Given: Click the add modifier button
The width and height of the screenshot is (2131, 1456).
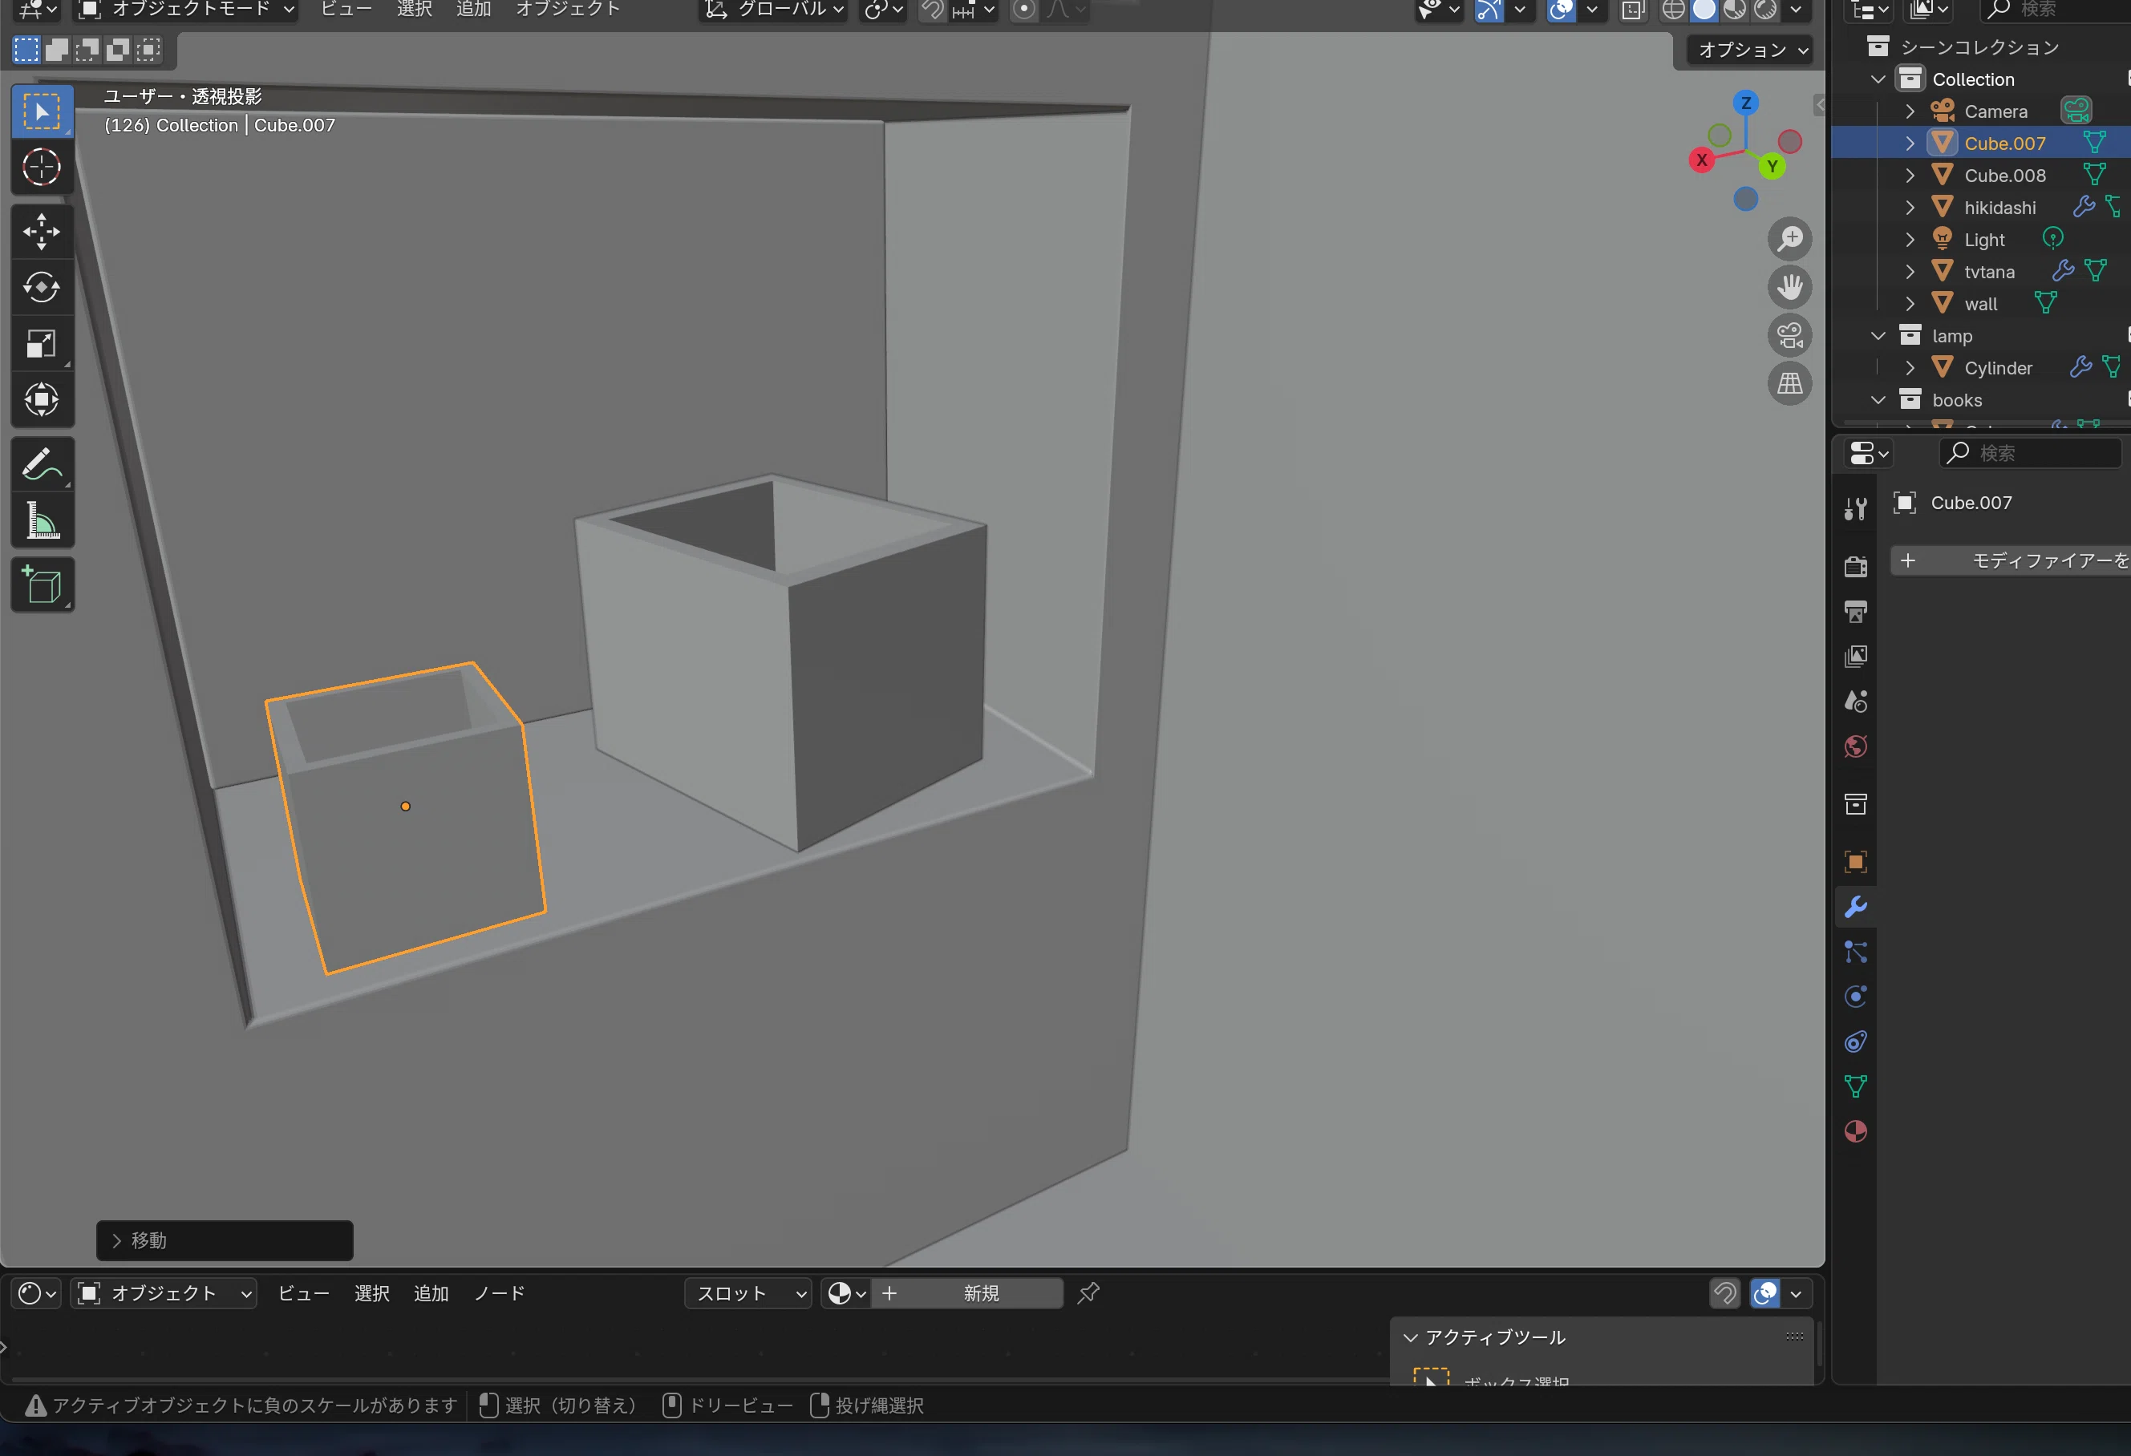Looking at the screenshot, I should pos(2011,560).
